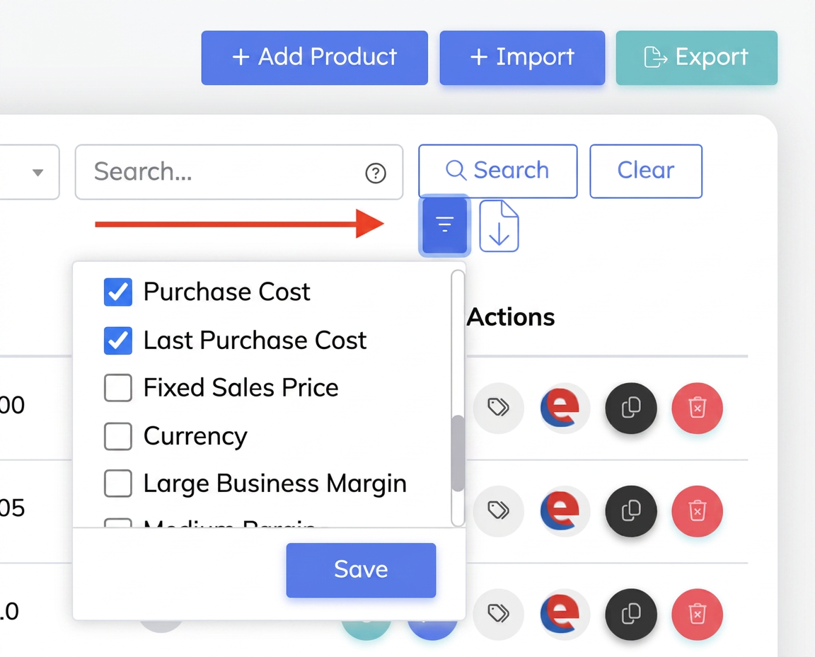
Task: Click the red 'e' icon in second row
Action: coord(563,511)
